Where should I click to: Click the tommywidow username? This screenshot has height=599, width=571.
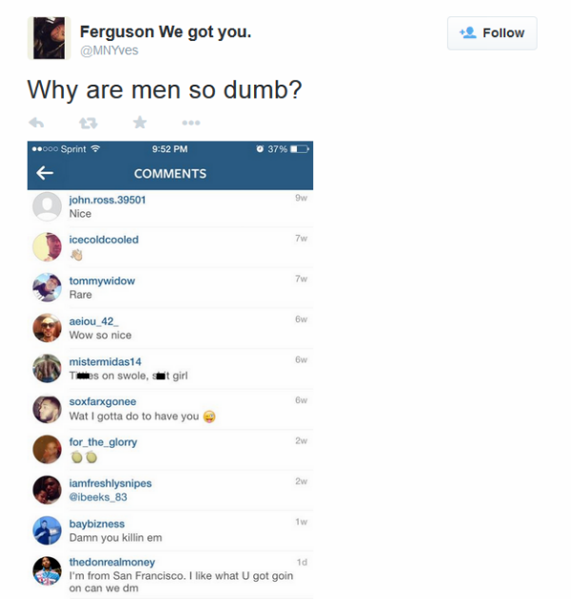(x=102, y=280)
